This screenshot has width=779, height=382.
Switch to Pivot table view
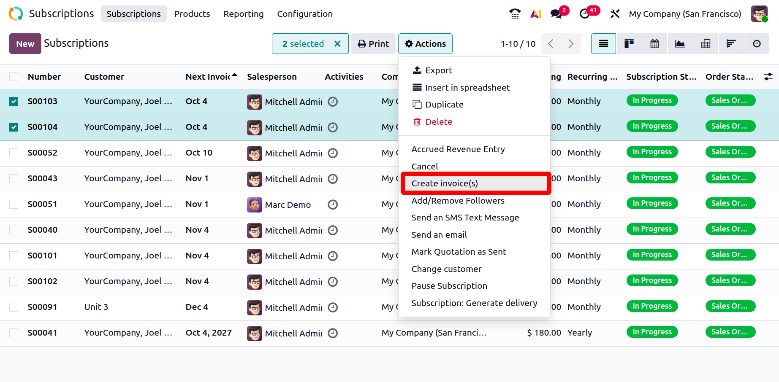[706, 44]
